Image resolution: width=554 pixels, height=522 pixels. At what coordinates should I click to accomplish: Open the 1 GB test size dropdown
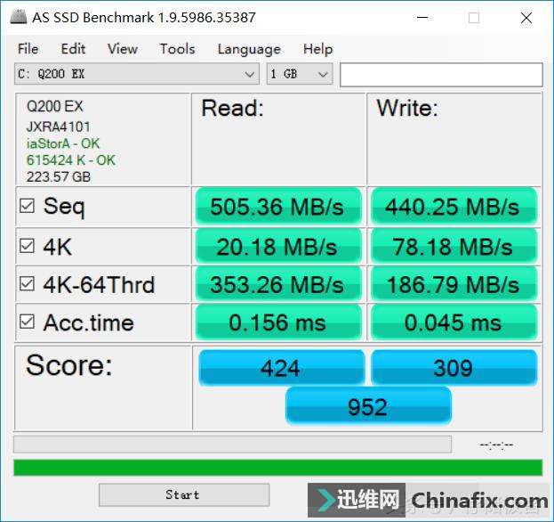tap(300, 74)
